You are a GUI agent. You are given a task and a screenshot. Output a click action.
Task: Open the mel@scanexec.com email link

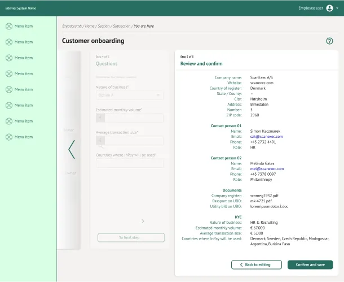(x=267, y=168)
